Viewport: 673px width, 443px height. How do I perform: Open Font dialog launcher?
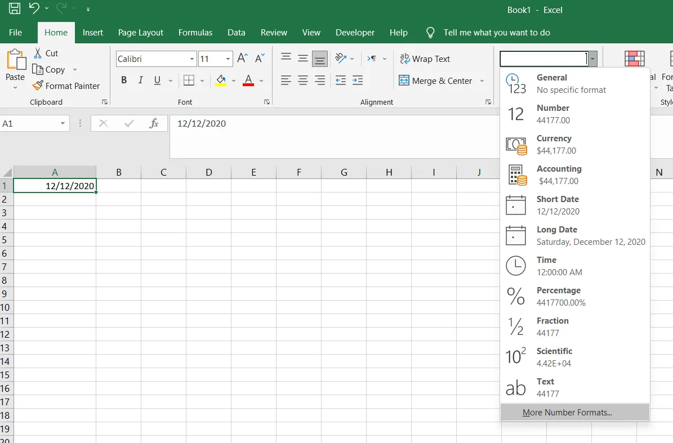pos(266,102)
